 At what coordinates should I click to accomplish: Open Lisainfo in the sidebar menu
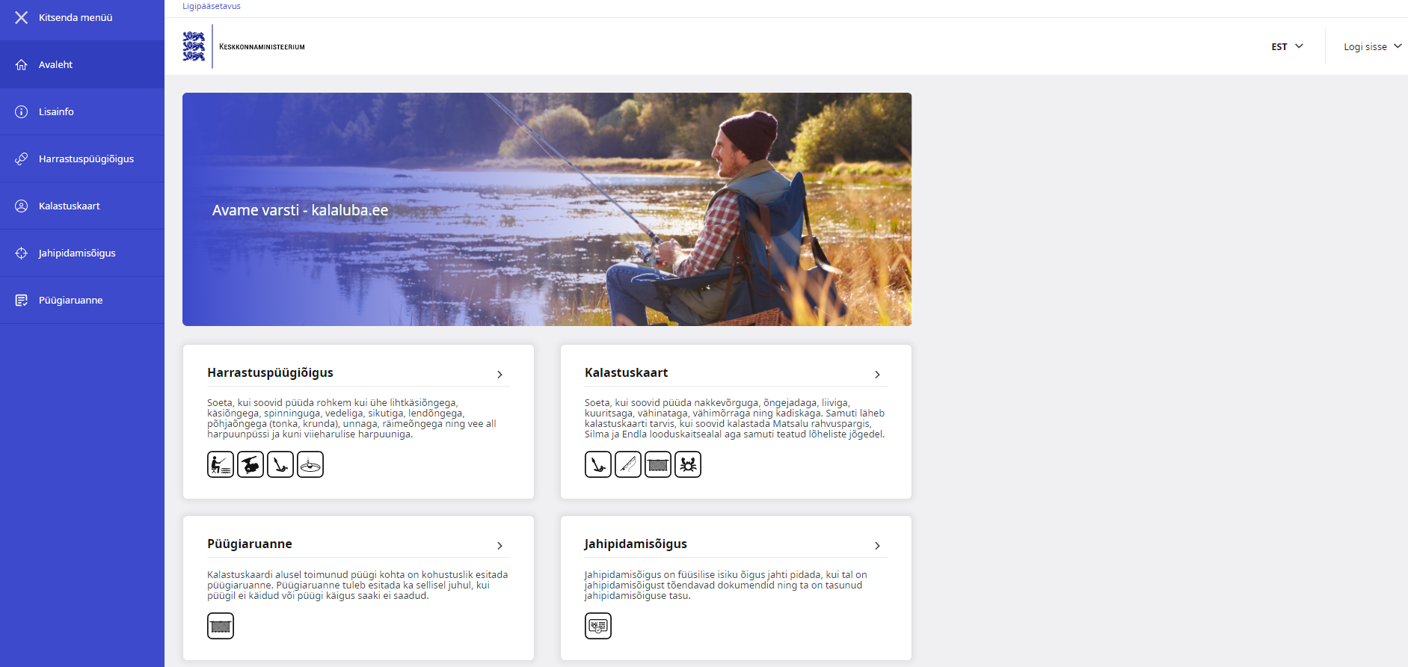tap(82, 111)
